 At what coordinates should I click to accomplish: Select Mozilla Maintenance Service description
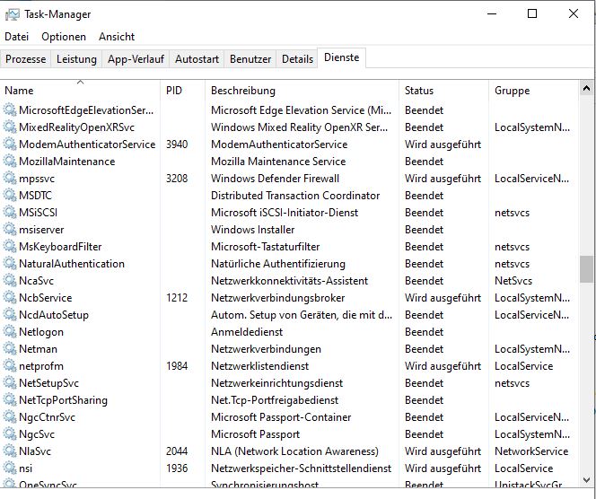(278, 162)
